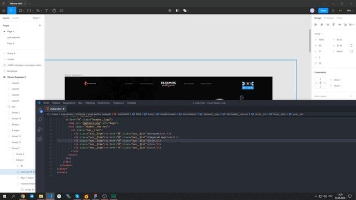Click the body breadcrumb in VS Code
Viewport: 356px width, 200px height.
[x=151, y=114]
